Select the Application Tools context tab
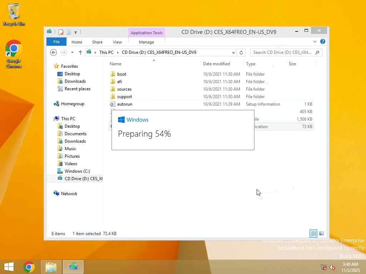Image resolution: width=366 pixels, height=274 pixels. pos(147,32)
